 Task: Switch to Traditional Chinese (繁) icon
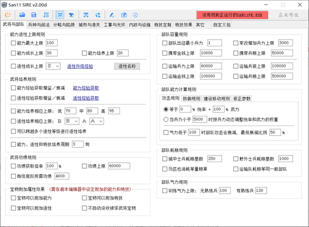(72, 15)
